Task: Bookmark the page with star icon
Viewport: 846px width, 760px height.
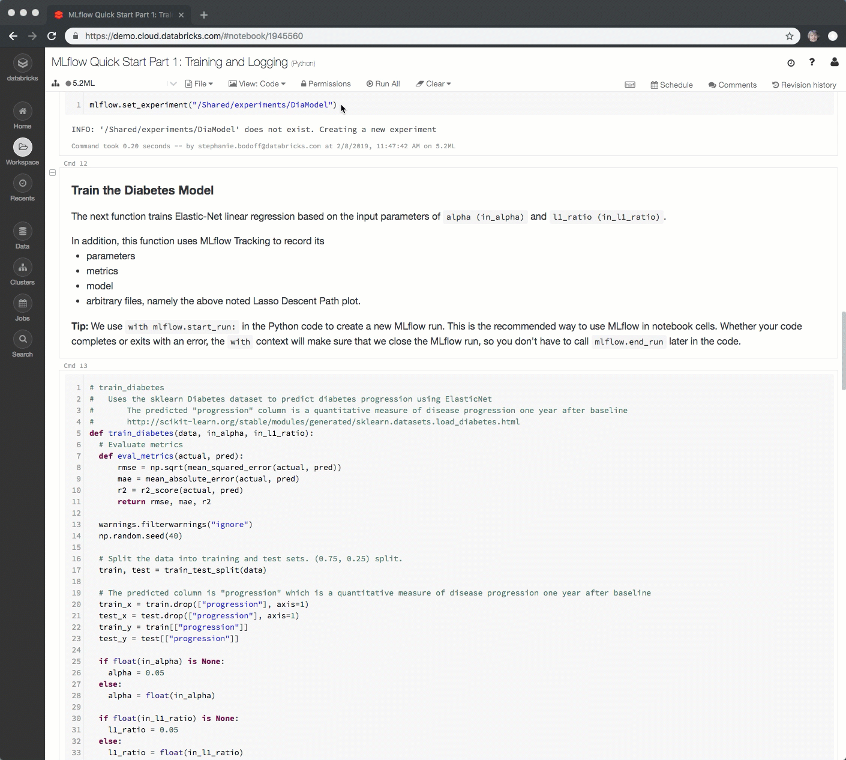Action: 790,36
